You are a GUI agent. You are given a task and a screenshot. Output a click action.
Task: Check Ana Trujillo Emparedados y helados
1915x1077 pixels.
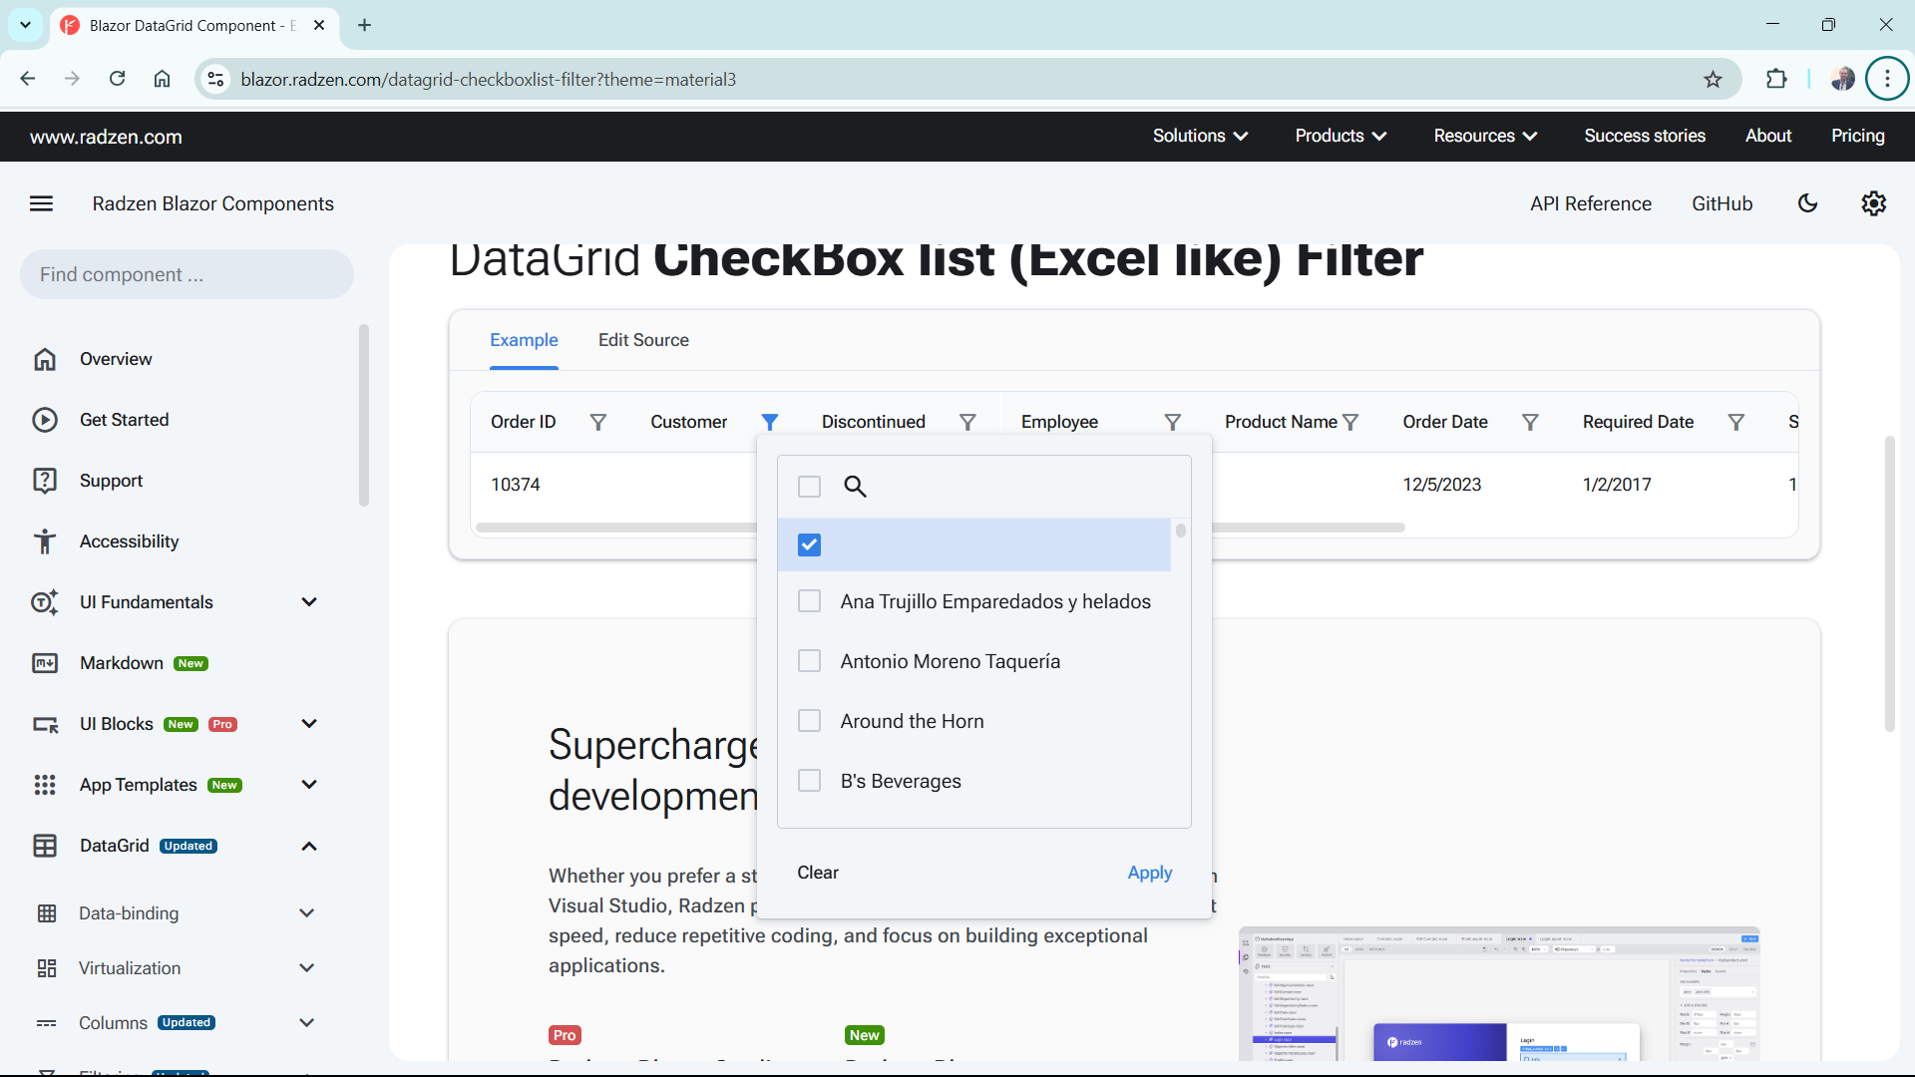[809, 600]
